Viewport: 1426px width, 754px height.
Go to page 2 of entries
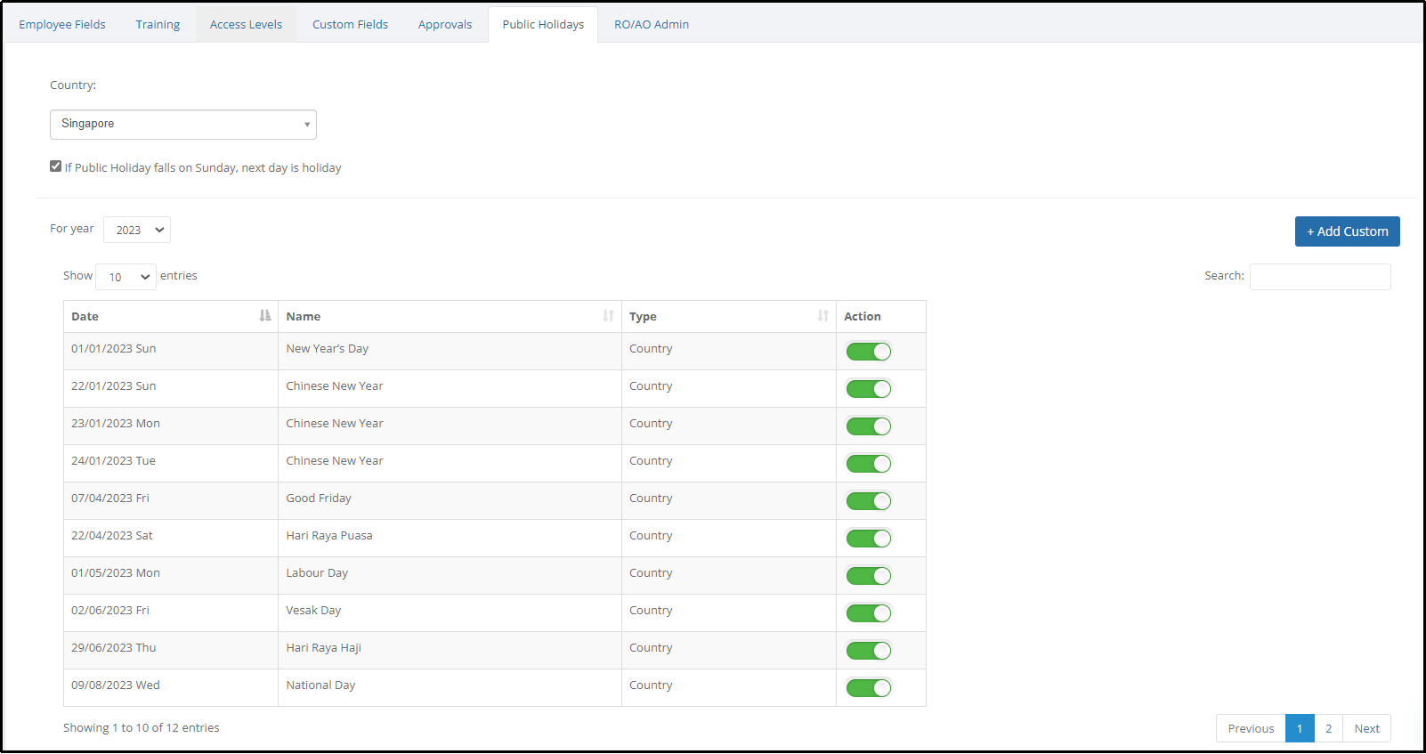[x=1328, y=728]
